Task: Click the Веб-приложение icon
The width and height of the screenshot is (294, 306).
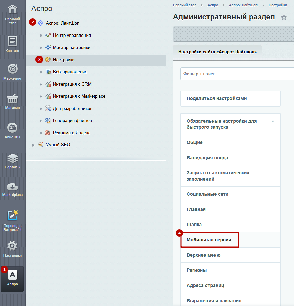Action: tap(48, 72)
